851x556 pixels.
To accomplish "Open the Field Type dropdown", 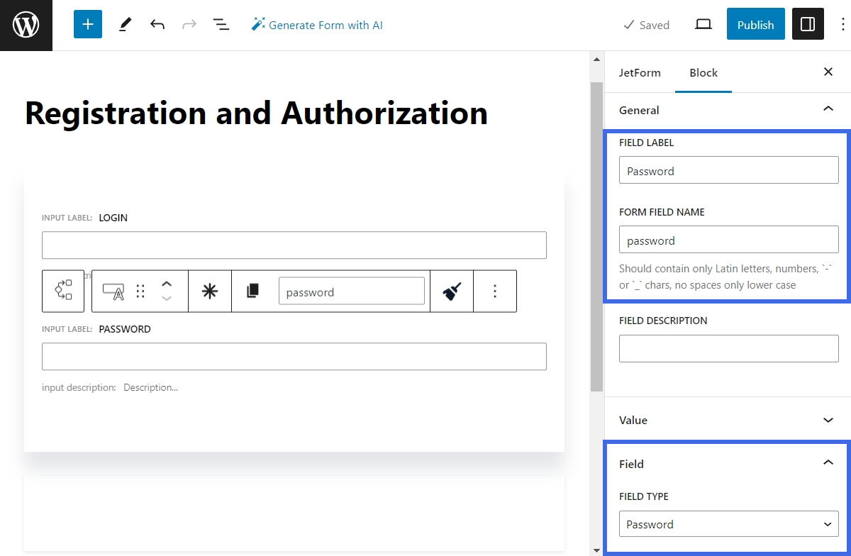I will [728, 524].
